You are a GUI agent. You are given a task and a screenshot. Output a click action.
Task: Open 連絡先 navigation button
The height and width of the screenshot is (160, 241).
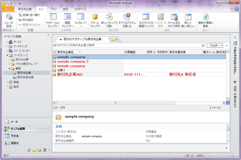[26, 143]
